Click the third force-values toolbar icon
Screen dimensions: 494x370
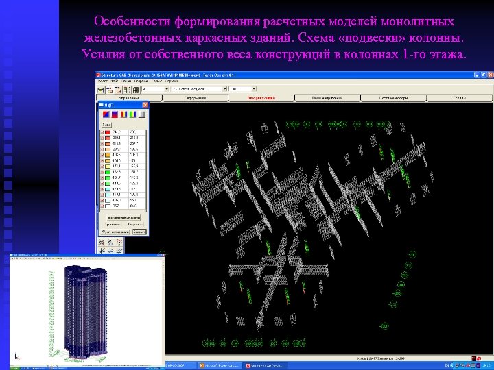118,90
